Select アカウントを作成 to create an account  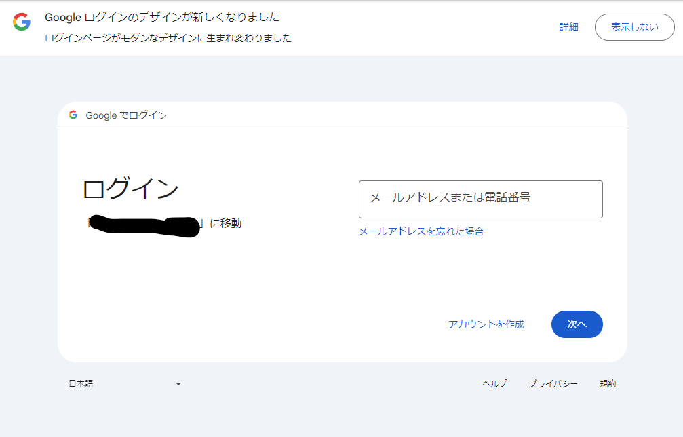click(x=486, y=324)
